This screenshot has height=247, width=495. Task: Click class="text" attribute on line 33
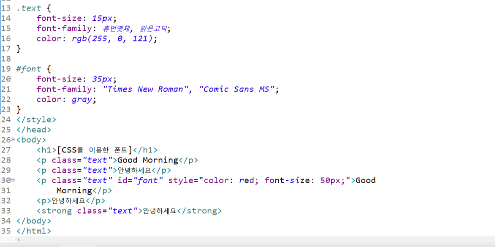(107, 210)
